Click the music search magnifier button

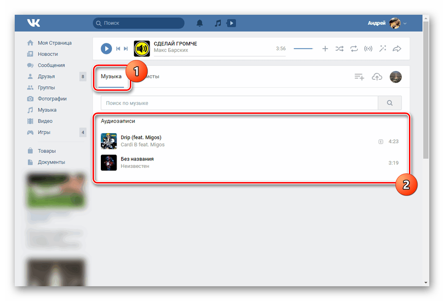pos(390,103)
